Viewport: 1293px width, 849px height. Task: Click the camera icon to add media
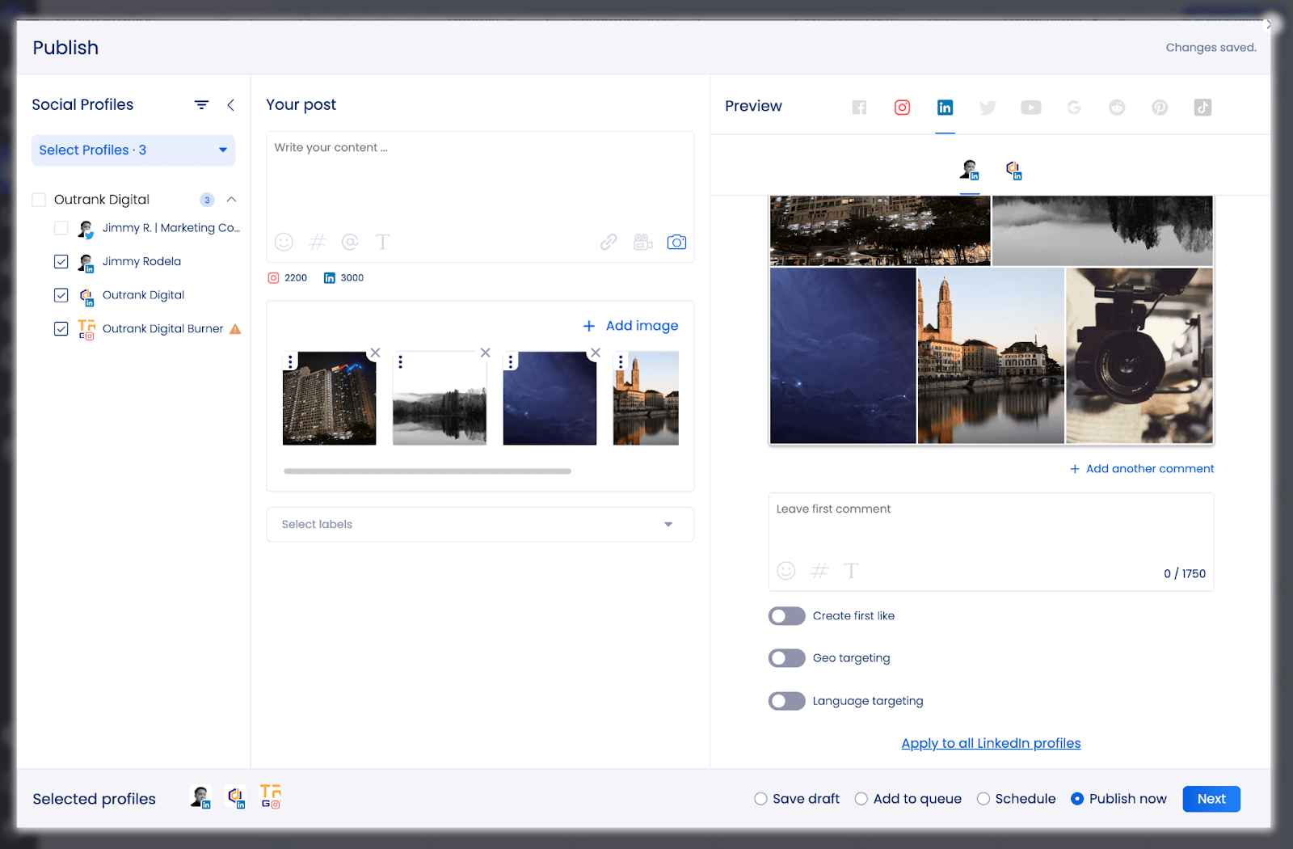point(677,242)
